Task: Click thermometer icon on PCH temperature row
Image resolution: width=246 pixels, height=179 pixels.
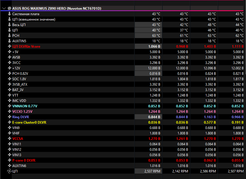Action: [9, 36]
